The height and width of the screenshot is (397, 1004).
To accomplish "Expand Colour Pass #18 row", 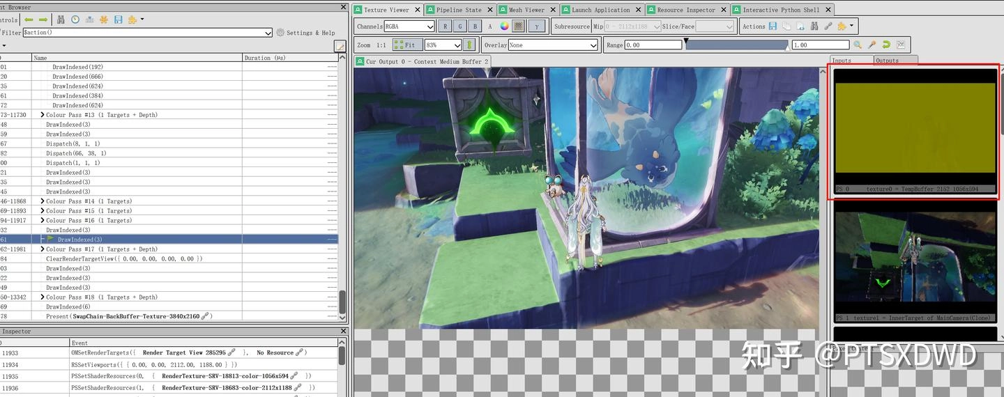I will 43,297.
